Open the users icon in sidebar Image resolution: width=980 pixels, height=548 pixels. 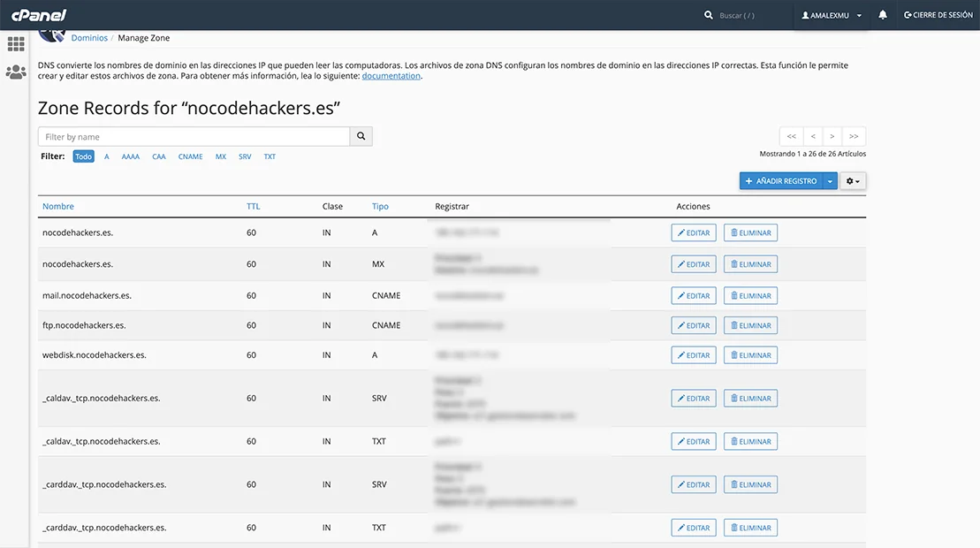pos(16,72)
